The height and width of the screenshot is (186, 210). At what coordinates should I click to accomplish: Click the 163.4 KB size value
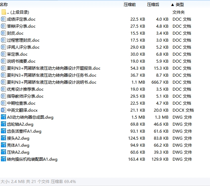click(x=137, y=159)
